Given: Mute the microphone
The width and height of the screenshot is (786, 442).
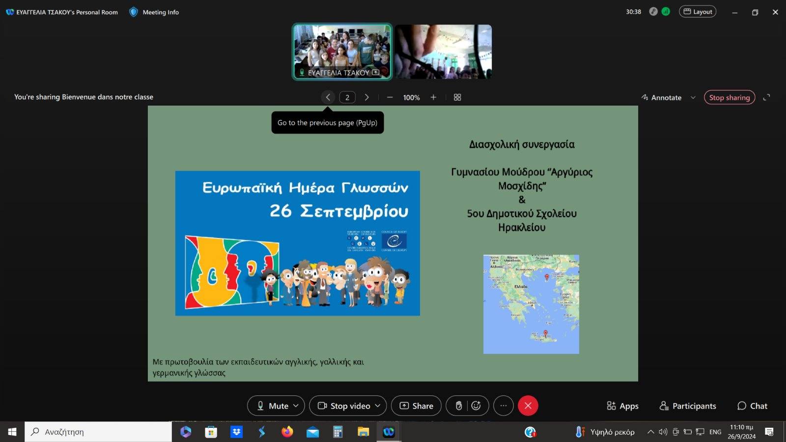Looking at the screenshot, I should click(273, 406).
